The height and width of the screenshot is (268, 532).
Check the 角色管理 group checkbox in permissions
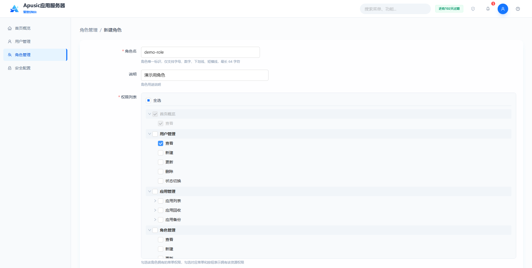point(155,230)
